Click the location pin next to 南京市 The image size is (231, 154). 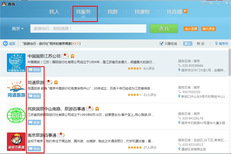click(216, 43)
